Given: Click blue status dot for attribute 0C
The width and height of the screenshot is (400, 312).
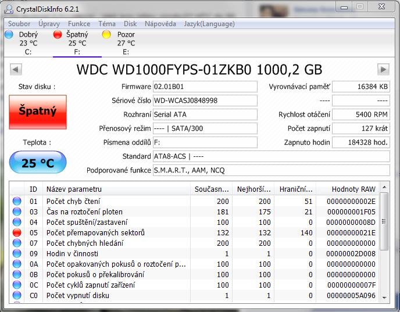Looking at the screenshot, I should [17, 285].
